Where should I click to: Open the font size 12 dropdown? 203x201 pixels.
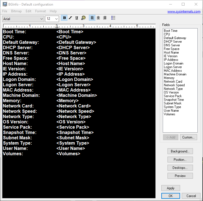pyautogui.click(x=56, y=19)
